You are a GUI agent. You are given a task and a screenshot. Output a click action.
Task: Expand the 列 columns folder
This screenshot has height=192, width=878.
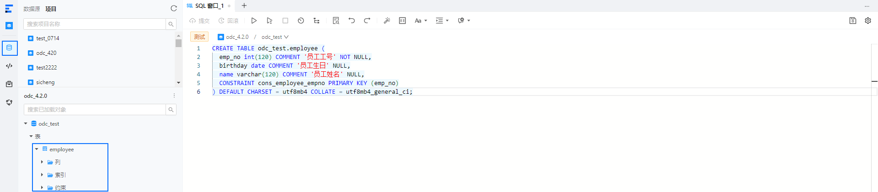click(x=42, y=162)
